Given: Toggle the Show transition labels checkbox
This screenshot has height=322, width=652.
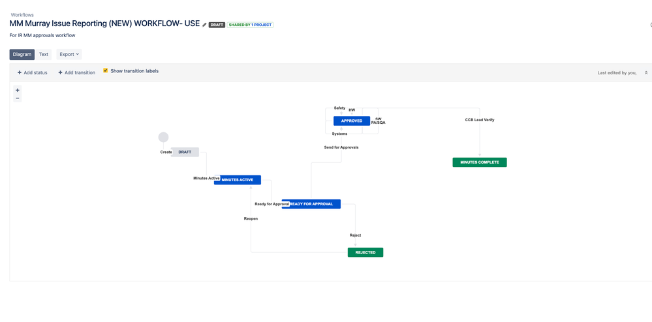Looking at the screenshot, I should coord(106,70).
